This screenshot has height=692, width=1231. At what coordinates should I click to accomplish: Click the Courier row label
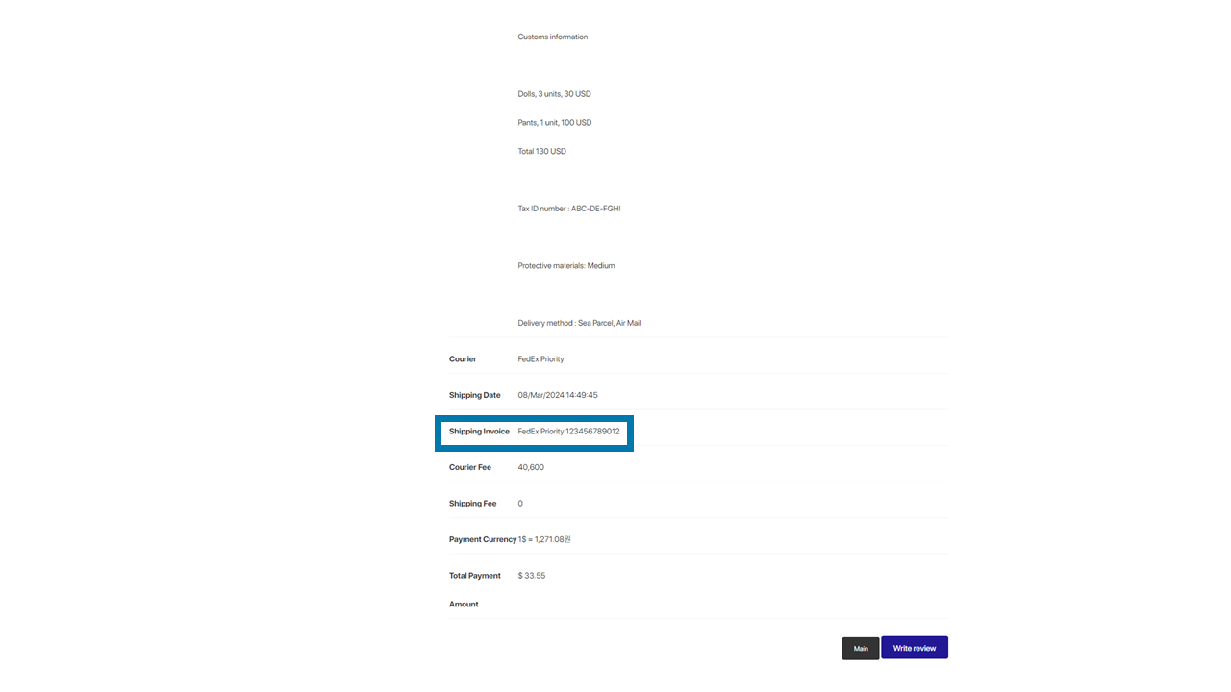463,359
